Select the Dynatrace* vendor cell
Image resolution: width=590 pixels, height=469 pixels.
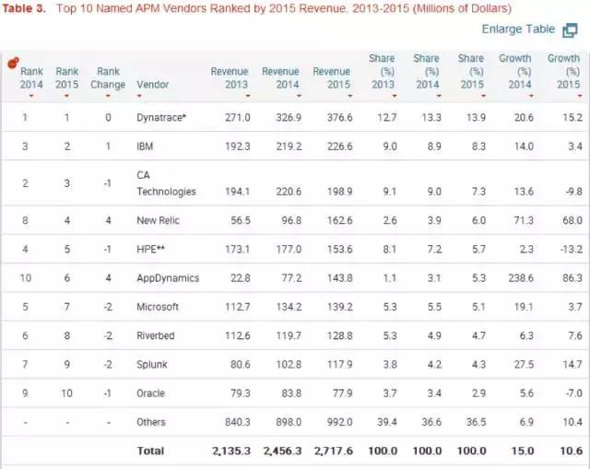(161, 117)
